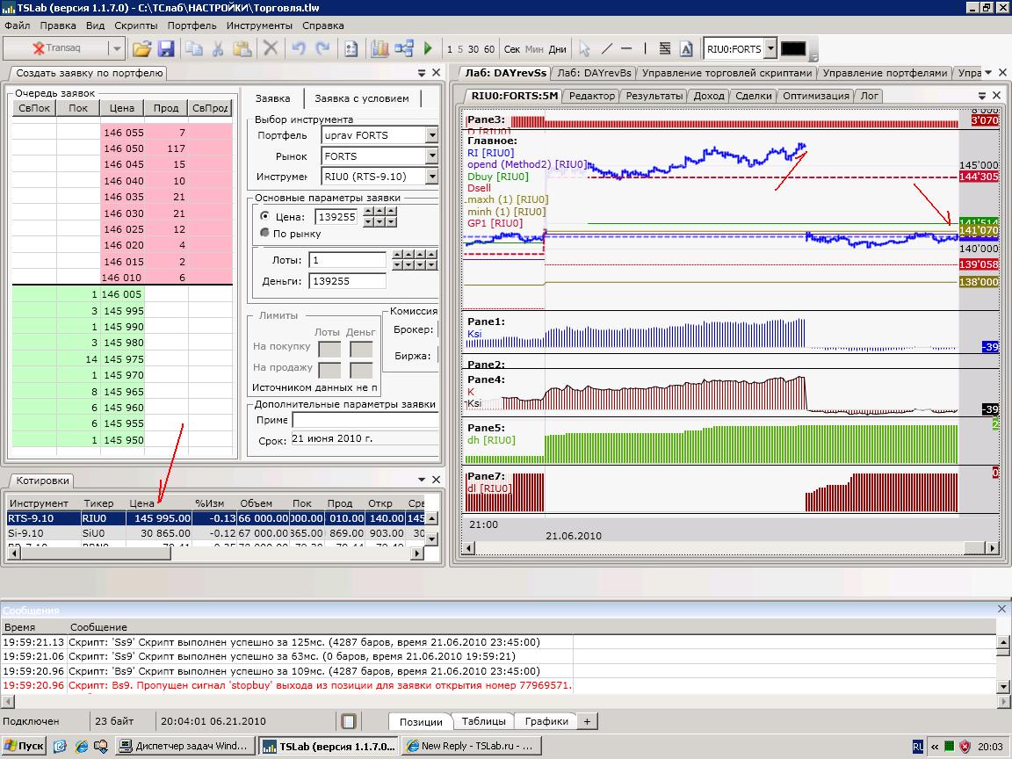Click the black color swatch in the toolbar
The image size is (1012, 759).
(x=793, y=49)
